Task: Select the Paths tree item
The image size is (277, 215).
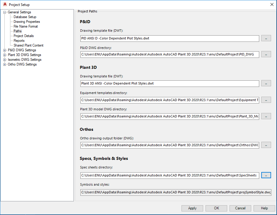Action: [17, 31]
